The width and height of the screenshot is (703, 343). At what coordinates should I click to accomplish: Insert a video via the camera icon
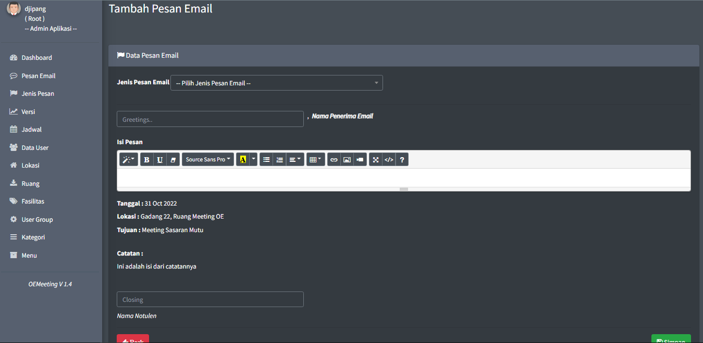click(360, 160)
